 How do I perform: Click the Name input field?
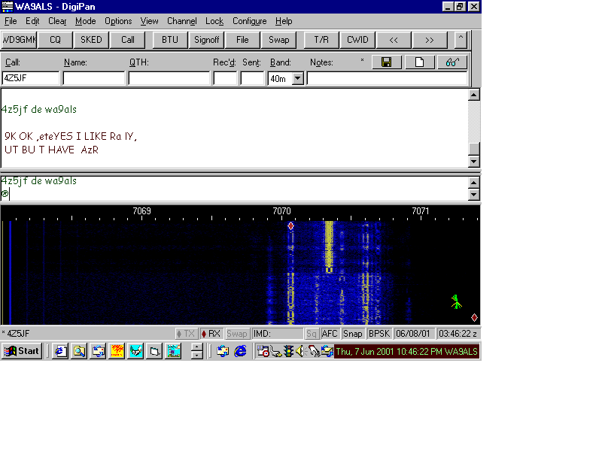(x=94, y=78)
